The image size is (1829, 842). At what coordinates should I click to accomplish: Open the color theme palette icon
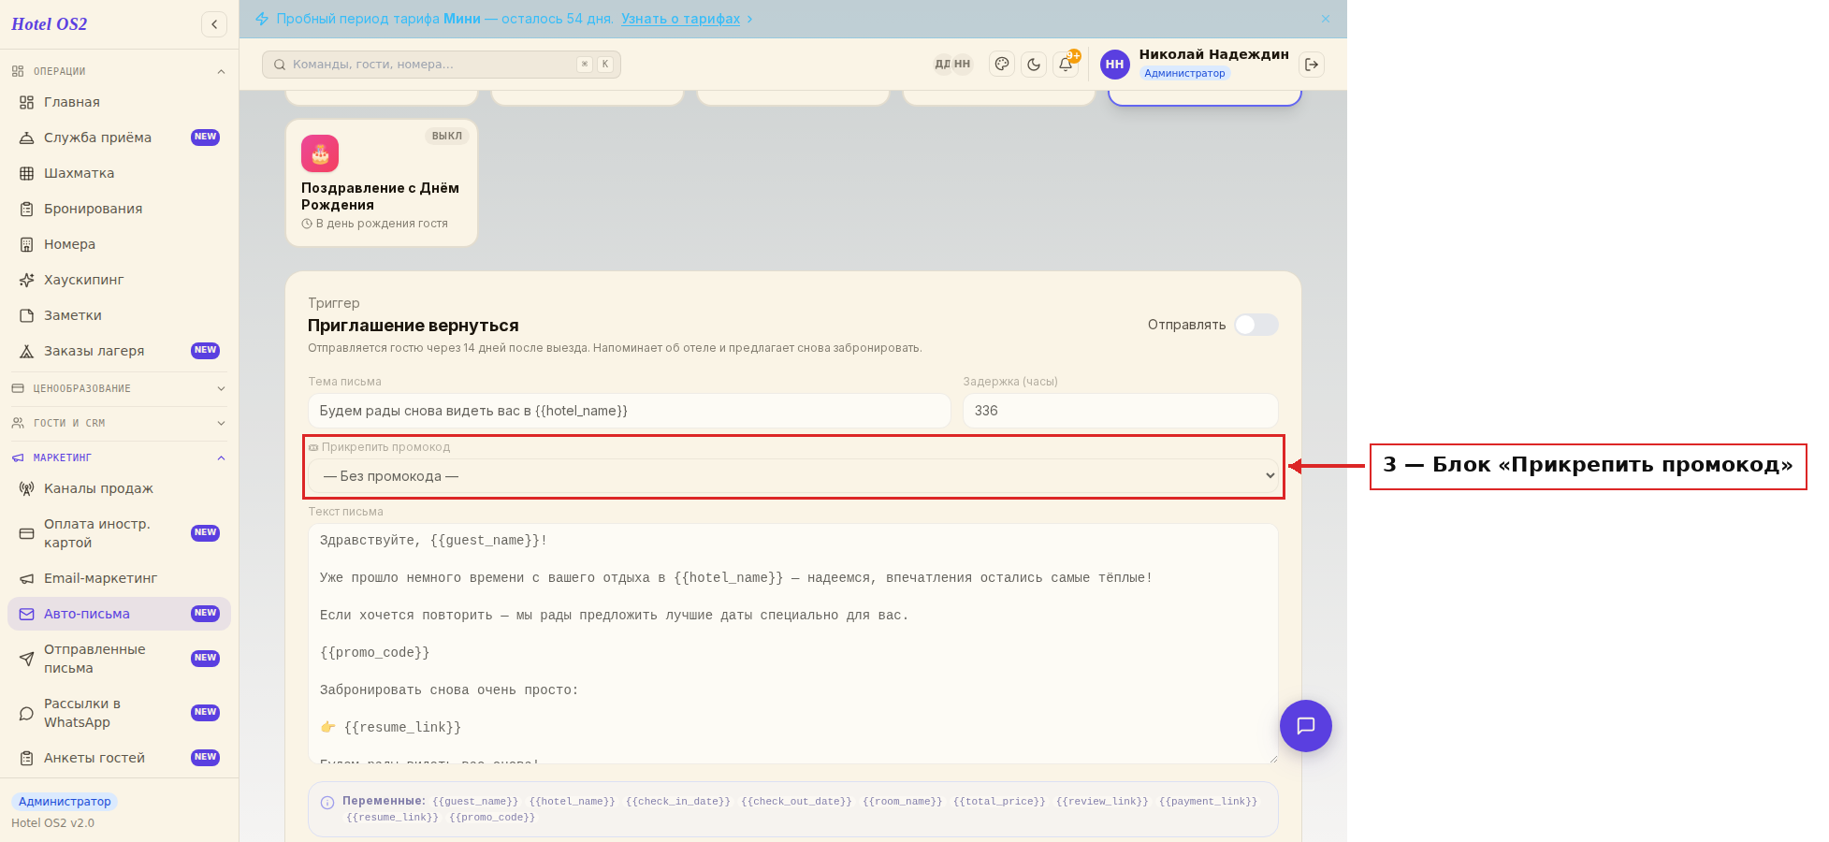point(1002,64)
